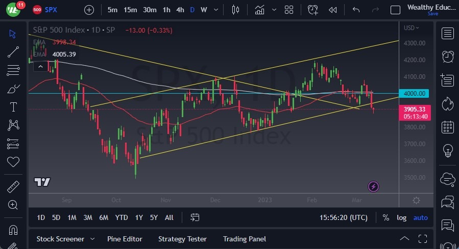This screenshot has height=249, width=459.
Task: Select the 4h timeframe interval
Action: pyautogui.click(x=180, y=10)
